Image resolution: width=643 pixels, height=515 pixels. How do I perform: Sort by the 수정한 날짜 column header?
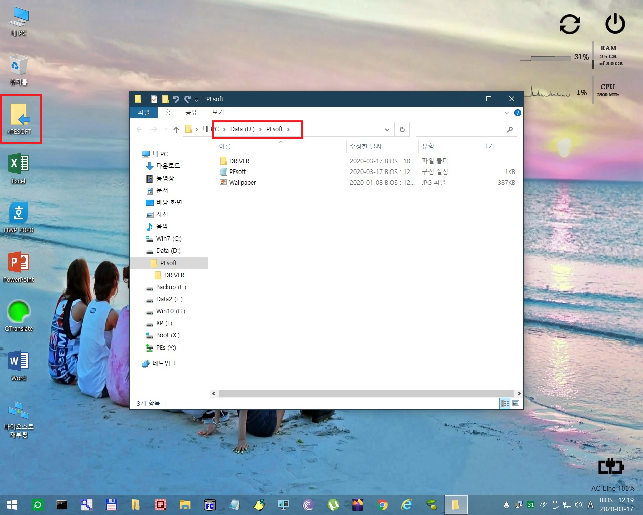pos(366,146)
